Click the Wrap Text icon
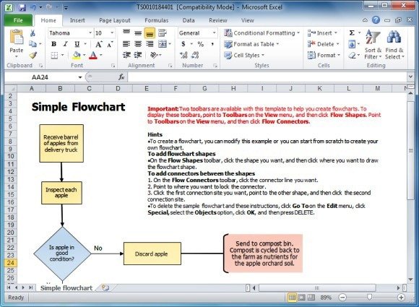419x307 pixels. (163, 33)
